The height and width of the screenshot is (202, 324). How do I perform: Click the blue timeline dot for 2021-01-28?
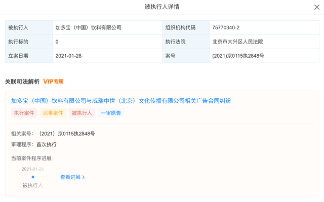click(33, 177)
